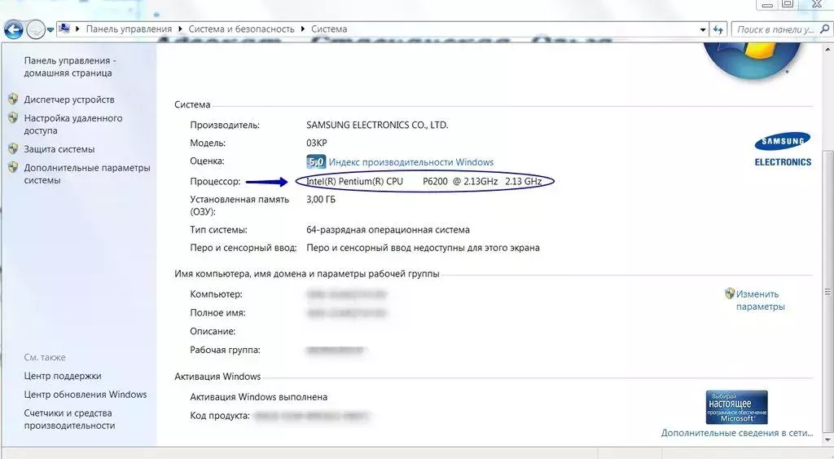
Task: Click breadcrumb "Система"
Action: tap(329, 29)
